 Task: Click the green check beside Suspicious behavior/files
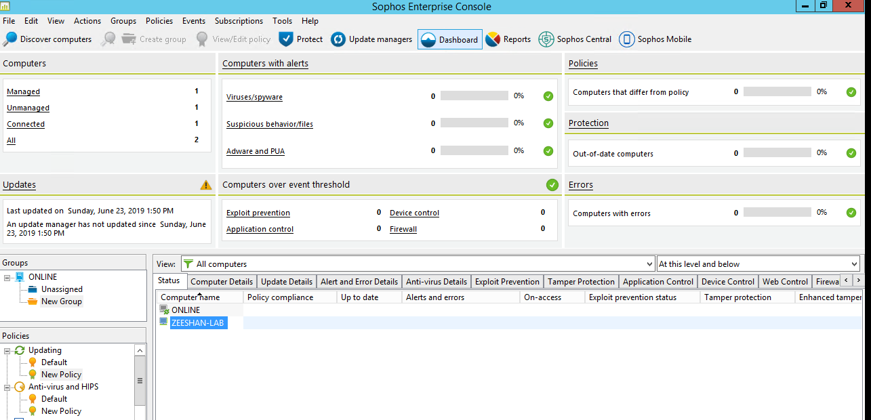tap(548, 123)
